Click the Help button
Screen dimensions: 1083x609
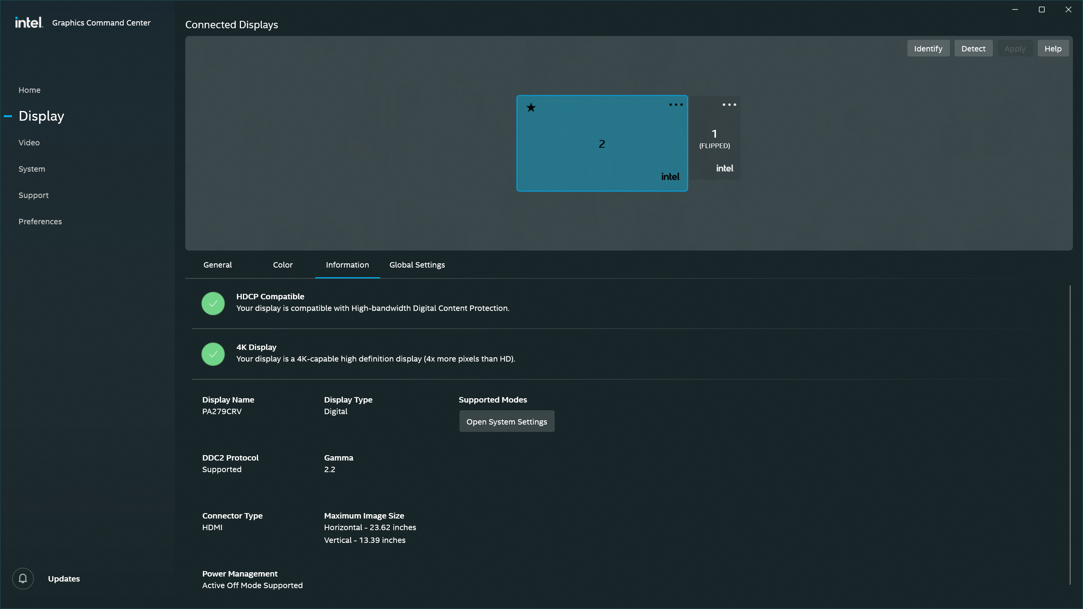(1053, 48)
